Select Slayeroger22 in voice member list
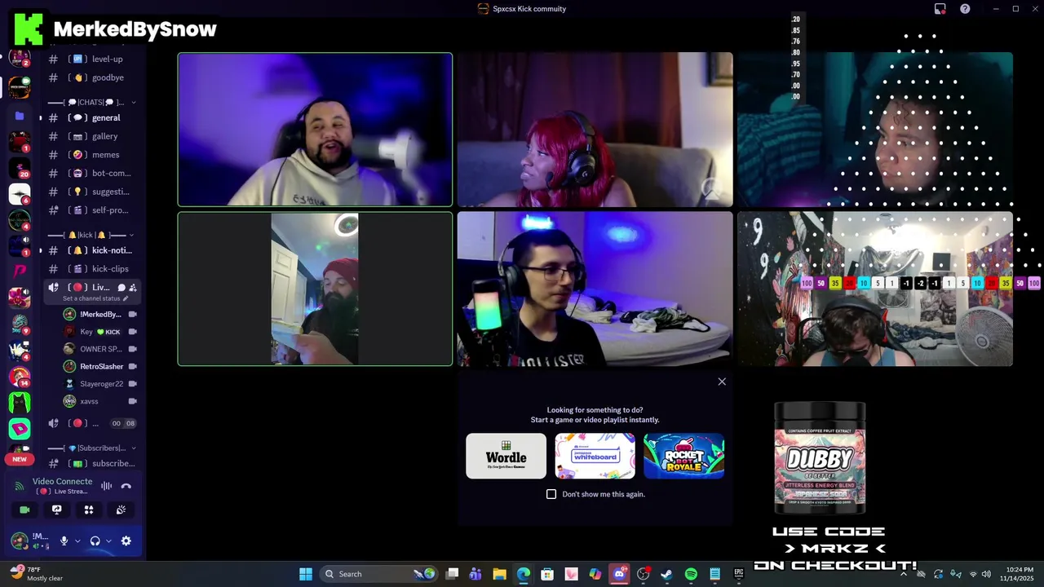 point(100,384)
